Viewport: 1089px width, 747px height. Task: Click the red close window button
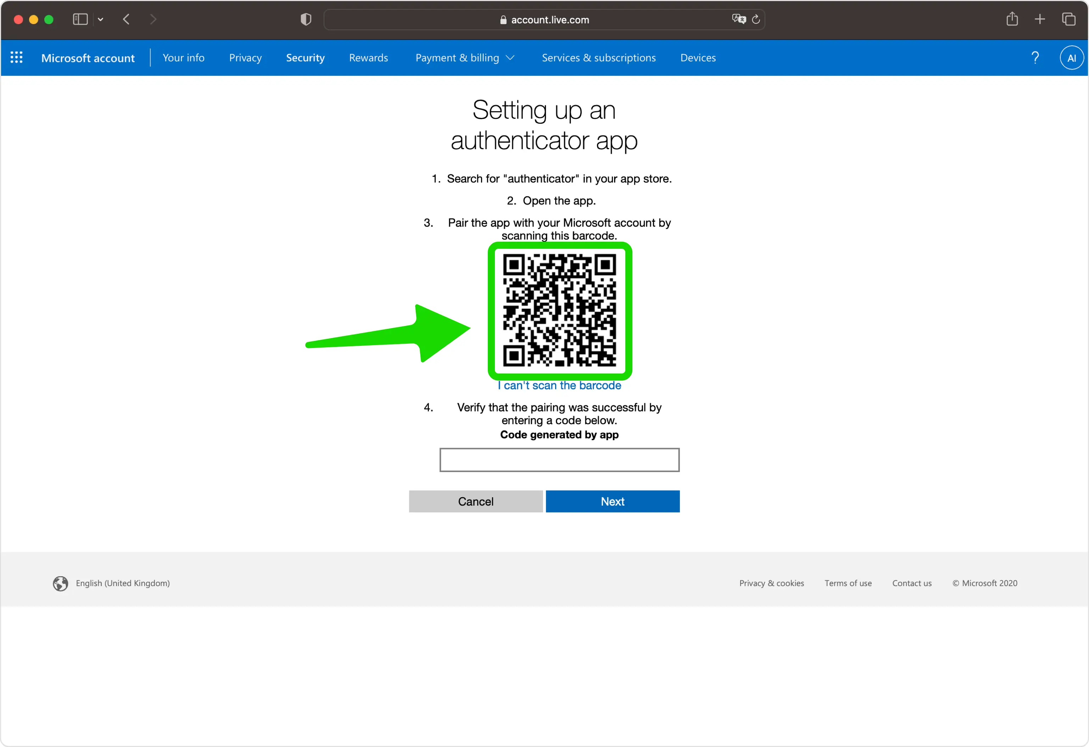click(18, 19)
